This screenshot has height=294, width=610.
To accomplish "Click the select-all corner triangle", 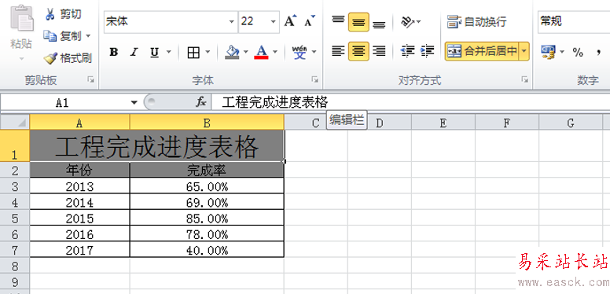I will click(x=15, y=123).
